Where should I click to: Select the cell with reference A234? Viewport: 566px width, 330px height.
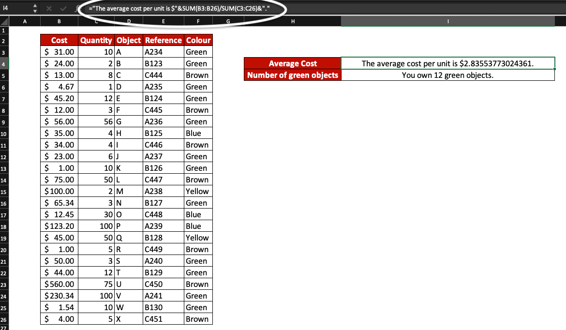tap(163, 52)
